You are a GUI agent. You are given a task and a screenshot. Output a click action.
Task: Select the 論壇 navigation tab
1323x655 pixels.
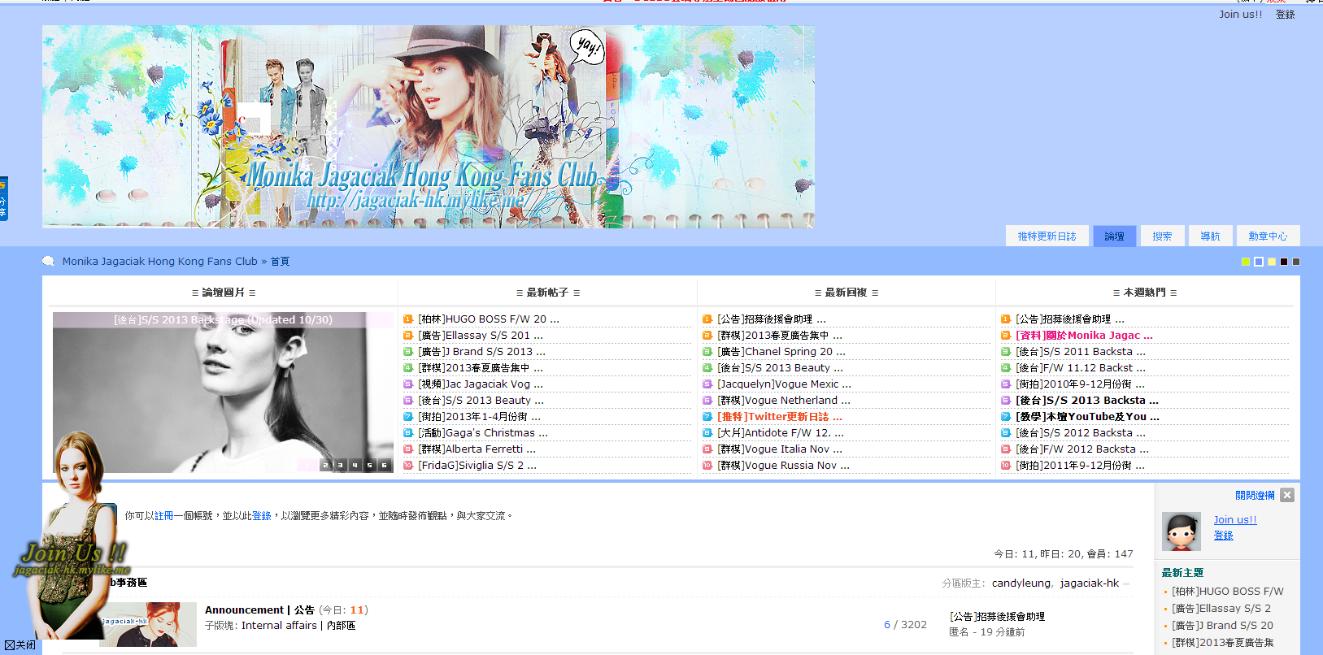[x=1114, y=236]
